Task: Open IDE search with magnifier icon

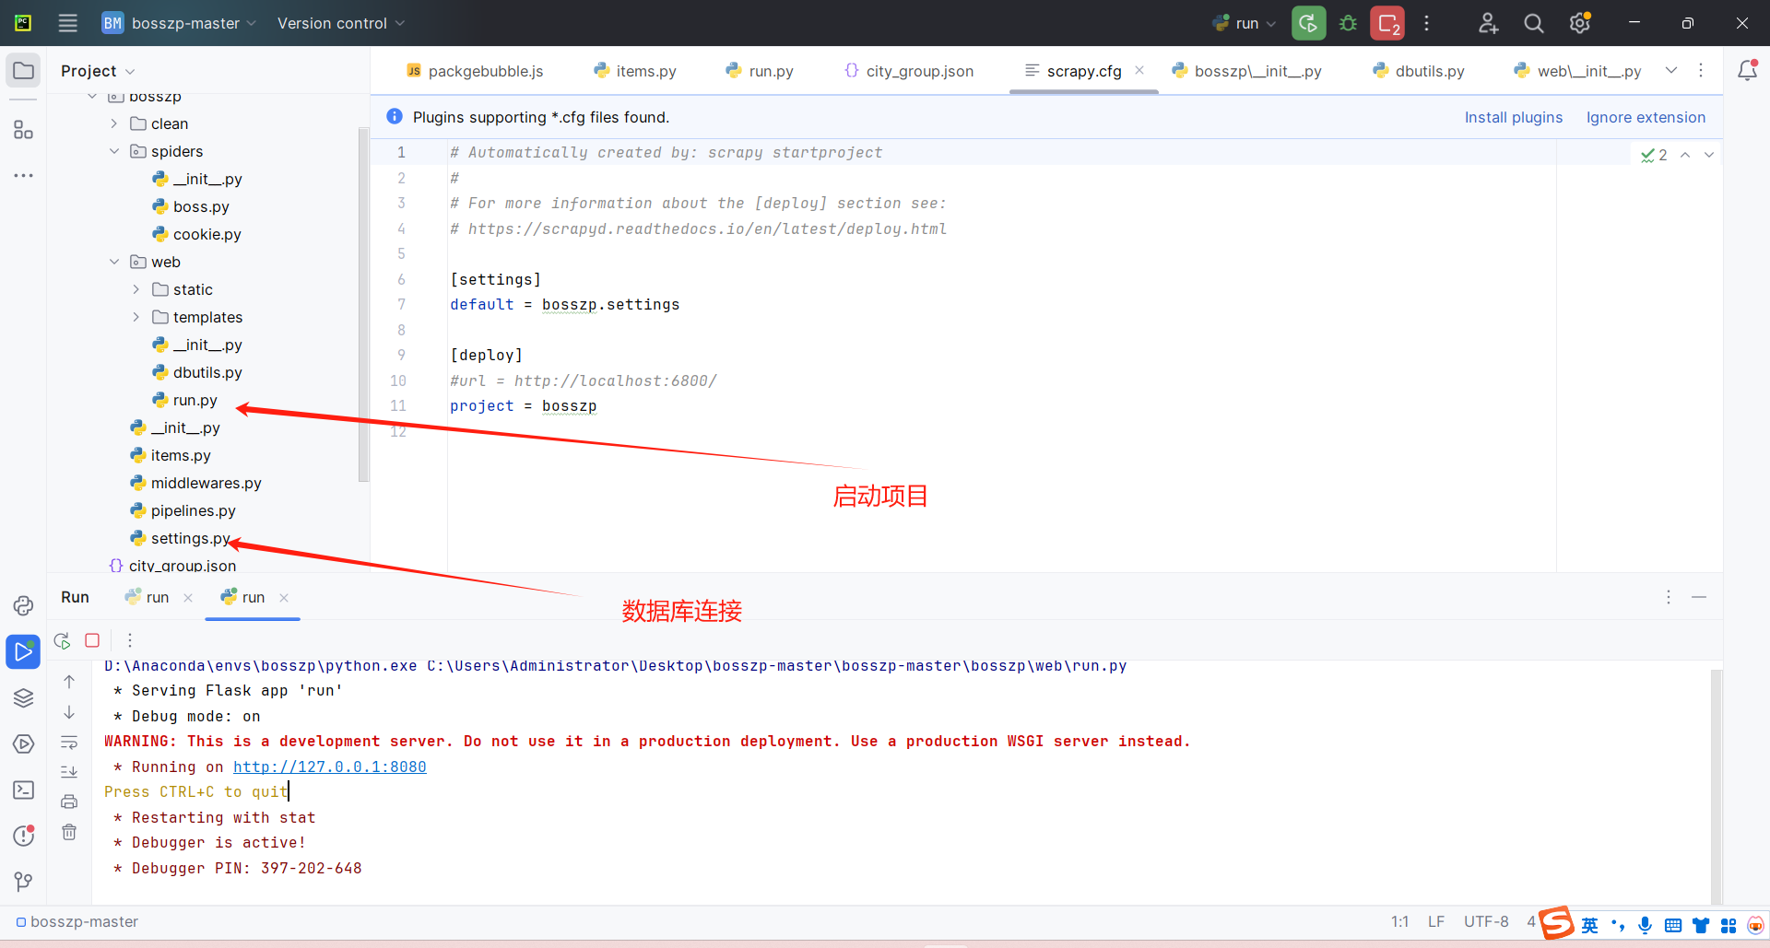Action: click(x=1533, y=23)
